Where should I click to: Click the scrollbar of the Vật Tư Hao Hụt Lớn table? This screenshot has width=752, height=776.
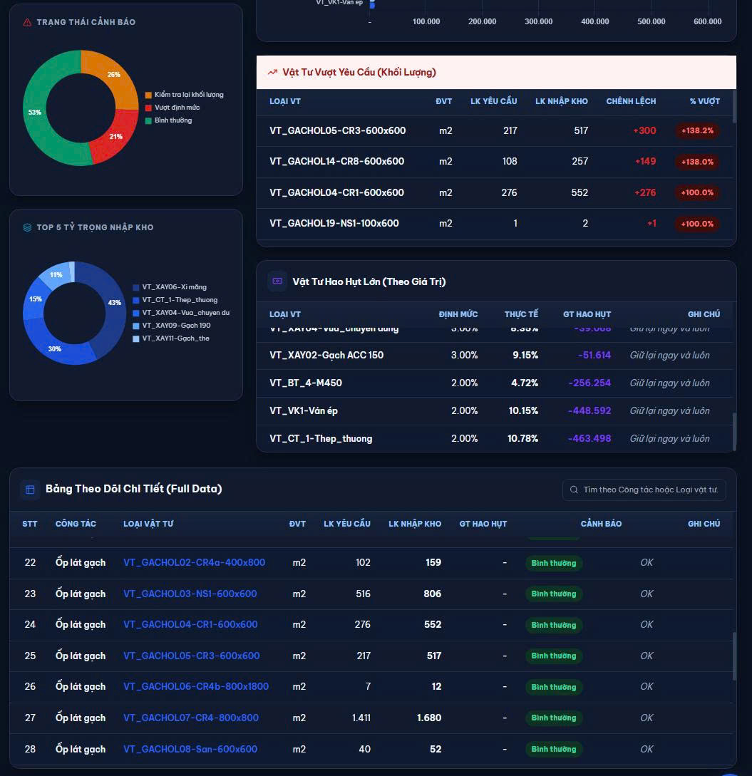(734, 432)
